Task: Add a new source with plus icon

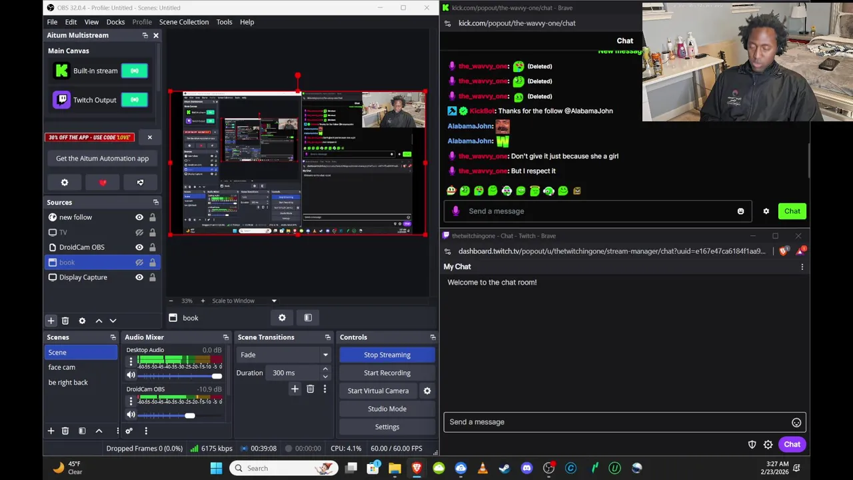Action: click(51, 321)
